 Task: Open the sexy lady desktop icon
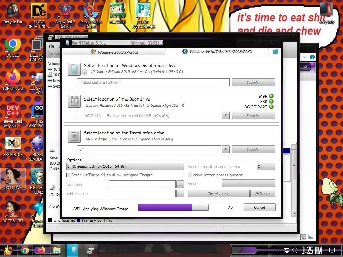326,13
